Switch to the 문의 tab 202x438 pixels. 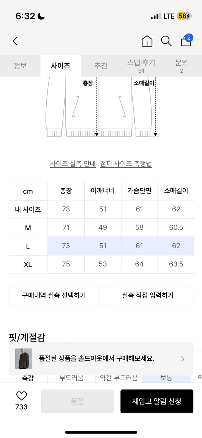tap(182, 66)
